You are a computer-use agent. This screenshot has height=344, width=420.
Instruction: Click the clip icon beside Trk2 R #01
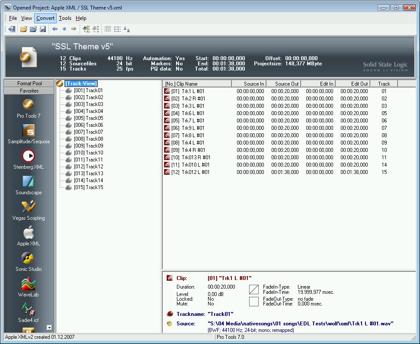tap(167, 98)
